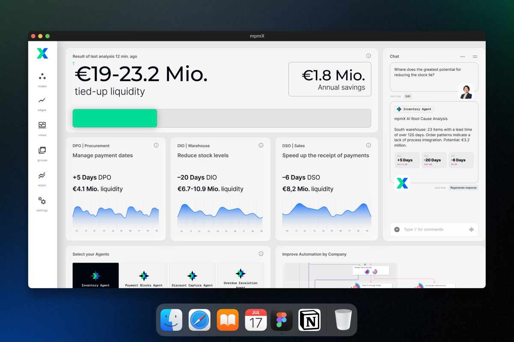
Task: Click '€4.1 Mio. liquidity' value
Action: (98, 189)
